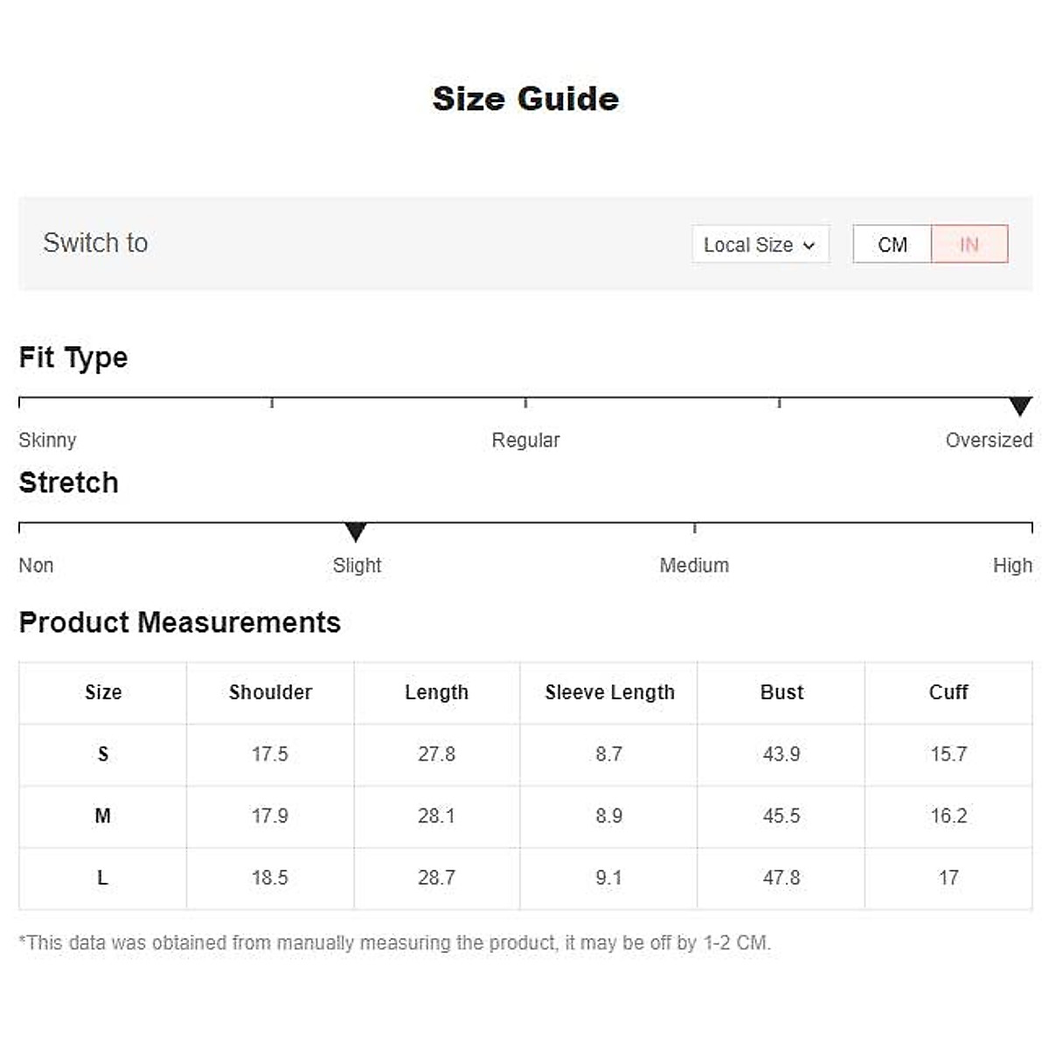Click the High stretch label
1049x1049 pixels.
point(1012,566)
